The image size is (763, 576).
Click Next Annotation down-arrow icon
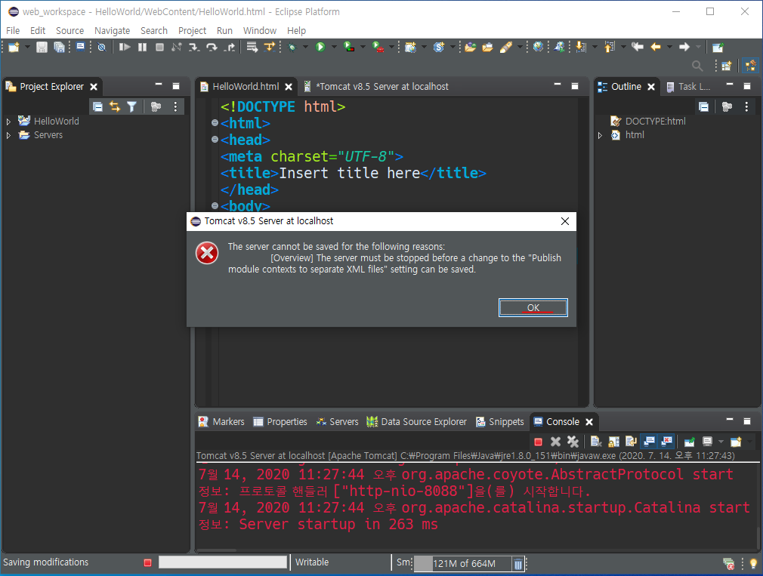click(580, 47)
